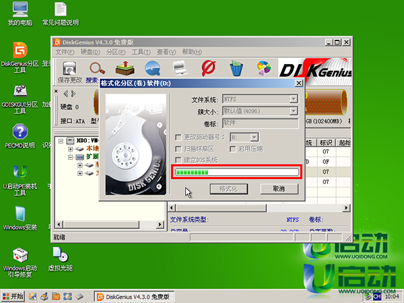Click the 取消 button
The image size is (404, 303).
point(279,189)
